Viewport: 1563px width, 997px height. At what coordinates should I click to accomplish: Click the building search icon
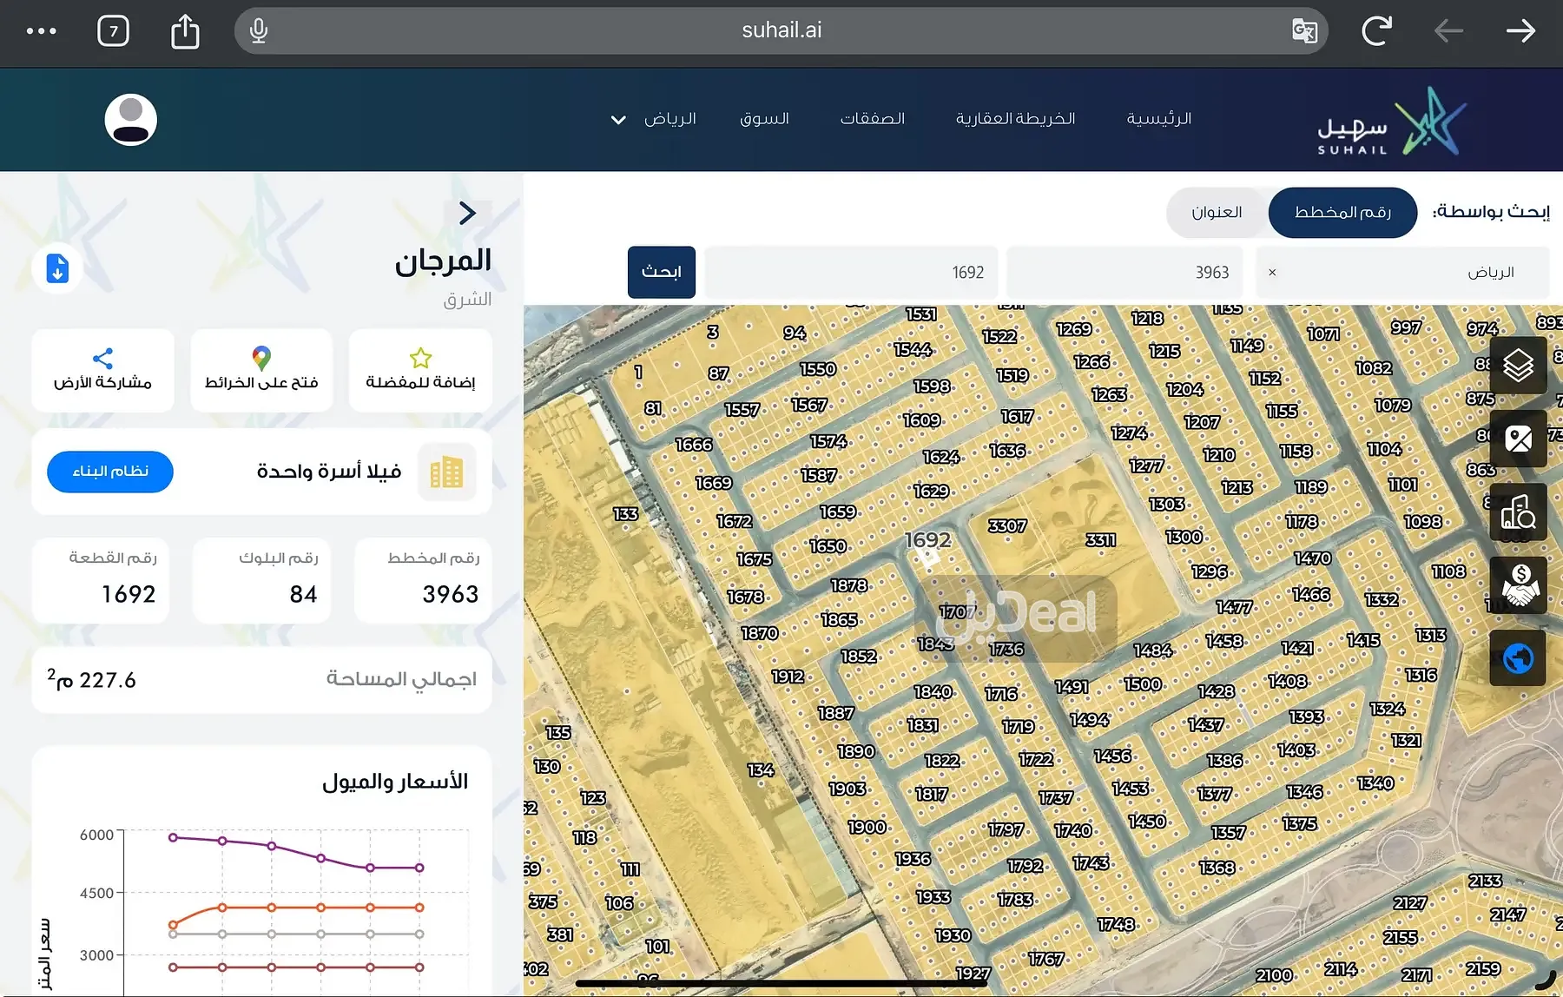coord(1517,512)
